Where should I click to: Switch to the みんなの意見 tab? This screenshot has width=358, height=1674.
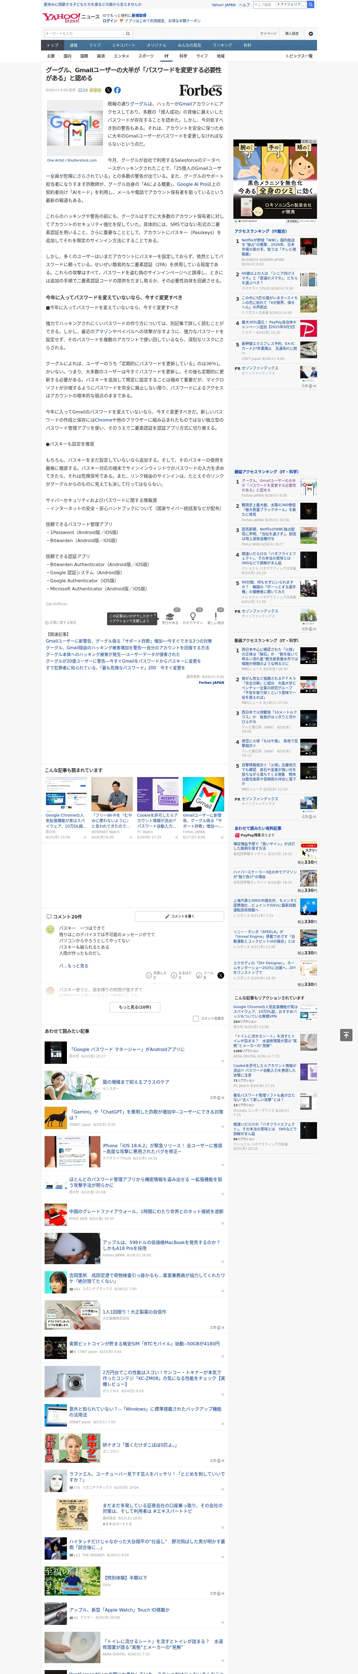(x=189, y=45)
